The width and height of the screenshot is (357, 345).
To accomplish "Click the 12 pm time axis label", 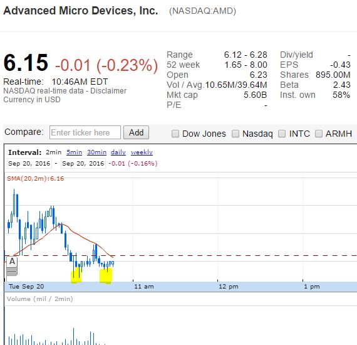I will [229, 287].
